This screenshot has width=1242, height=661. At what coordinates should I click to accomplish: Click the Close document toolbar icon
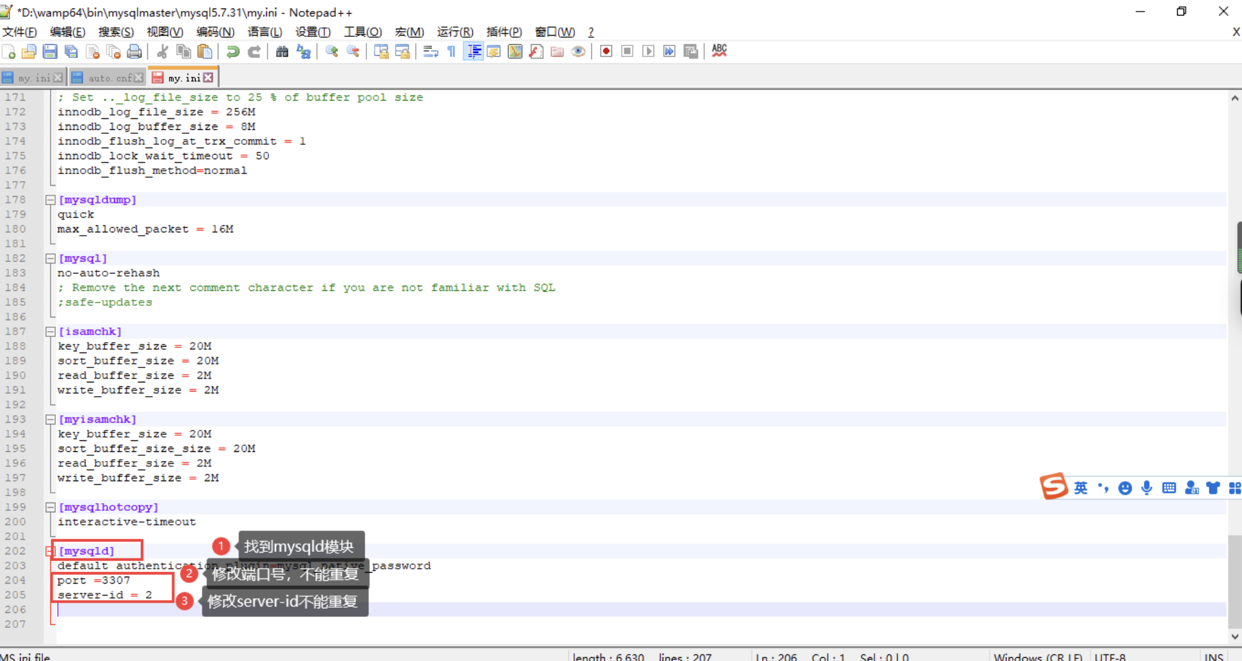93,51
